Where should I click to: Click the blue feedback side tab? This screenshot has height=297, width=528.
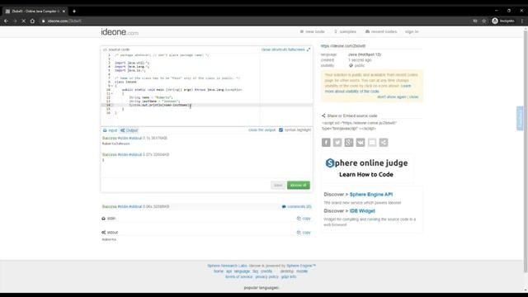(520, 118)
